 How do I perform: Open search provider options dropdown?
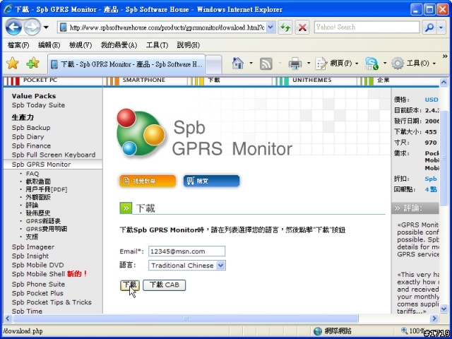(x=441, y=28)
